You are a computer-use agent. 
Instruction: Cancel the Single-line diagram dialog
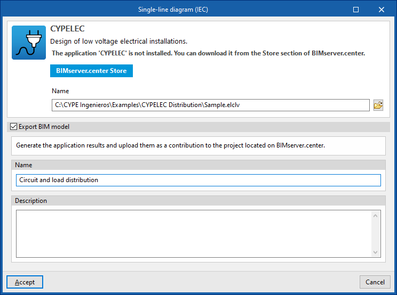pyautogui.click(x=375, y=282)
